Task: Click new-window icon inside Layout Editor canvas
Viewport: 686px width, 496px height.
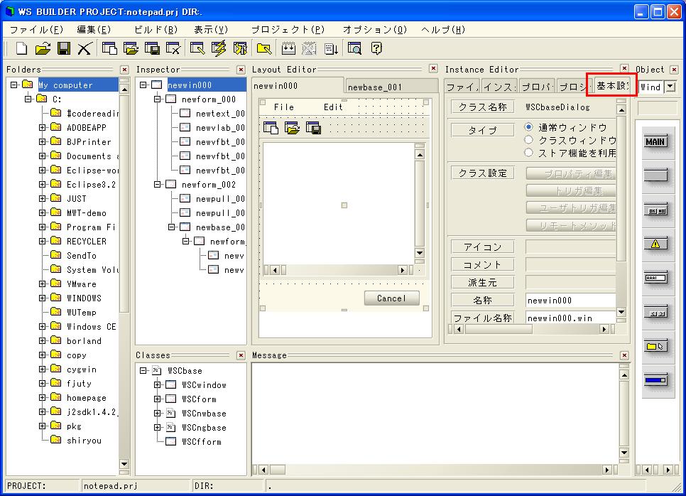Action: 271,128
